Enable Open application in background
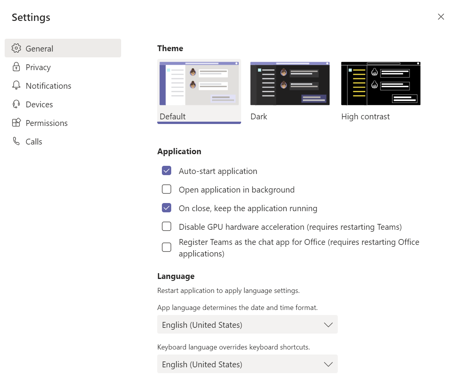This screenshot has width=455, height=389. coord(167,189)
